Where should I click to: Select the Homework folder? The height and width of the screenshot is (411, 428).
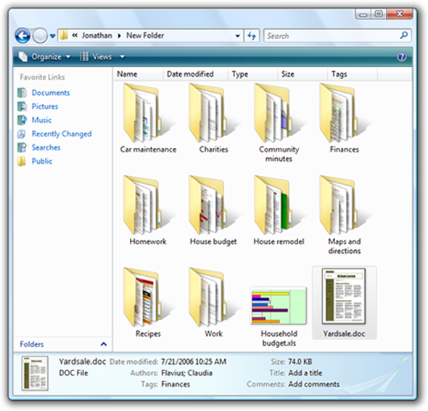[x=148, y=210]
